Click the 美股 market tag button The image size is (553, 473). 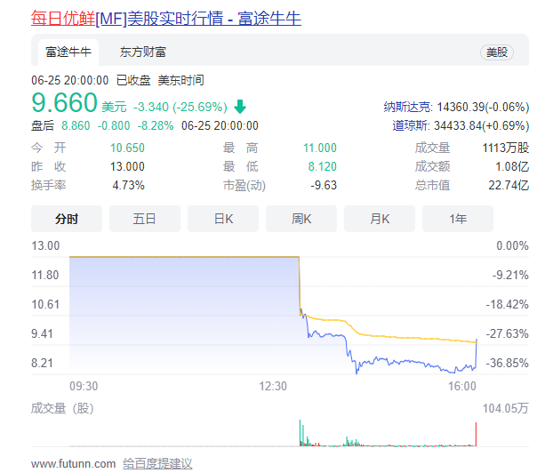coord(497,52)
